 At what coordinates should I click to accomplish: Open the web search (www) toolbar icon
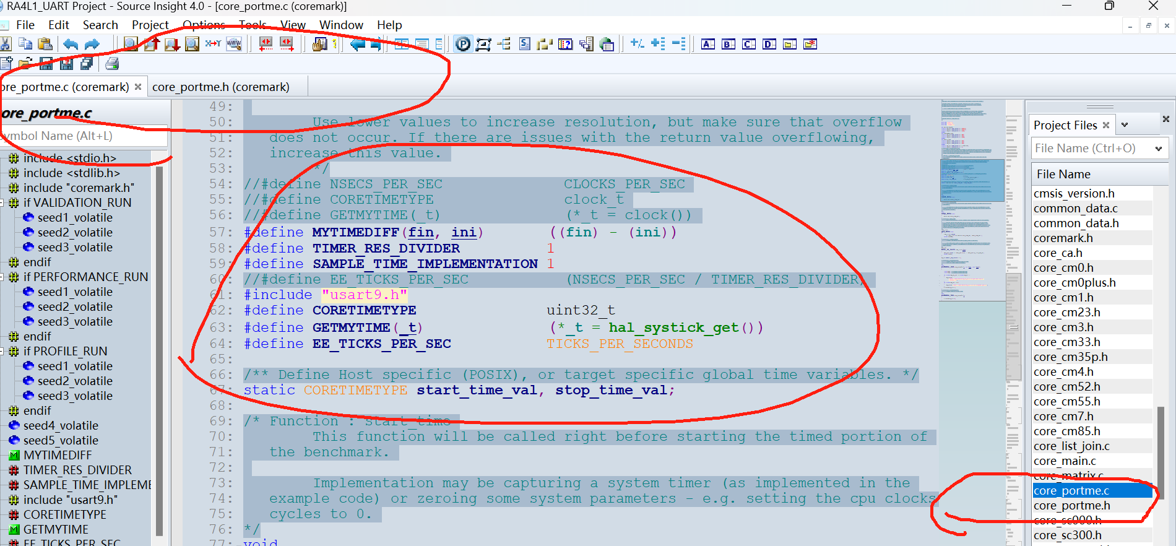[x=234, y=44]
